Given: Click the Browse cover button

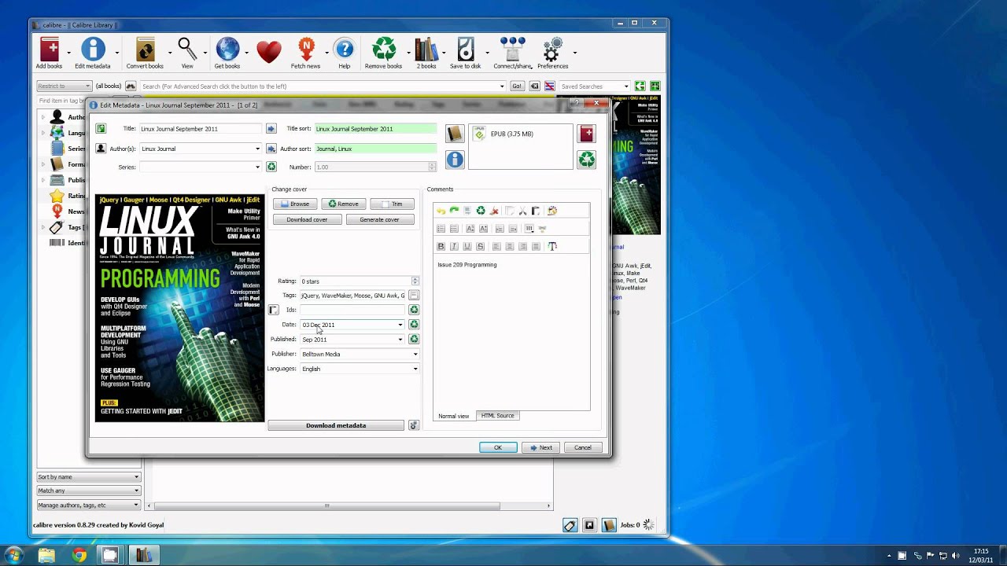Looking at the screenshot, I should 295,204.
